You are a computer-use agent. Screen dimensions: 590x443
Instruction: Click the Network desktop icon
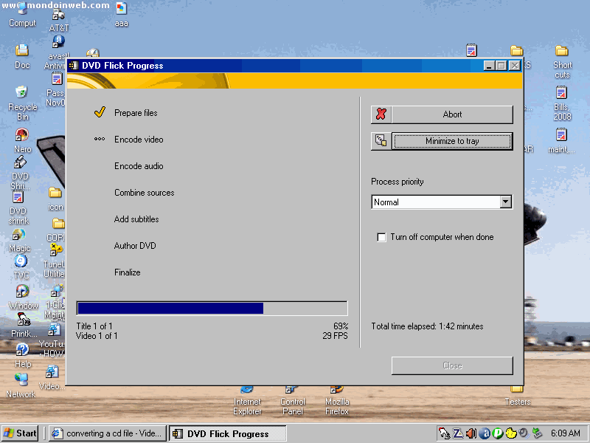point(21,380)
